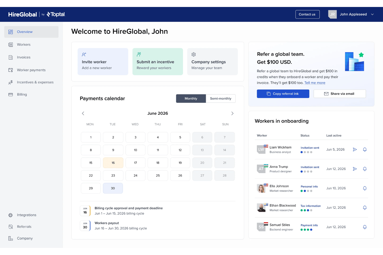The image size is (383, 255).
Task: Click Ethan Blackwood's profile photo
Action: tap(261, 207)
